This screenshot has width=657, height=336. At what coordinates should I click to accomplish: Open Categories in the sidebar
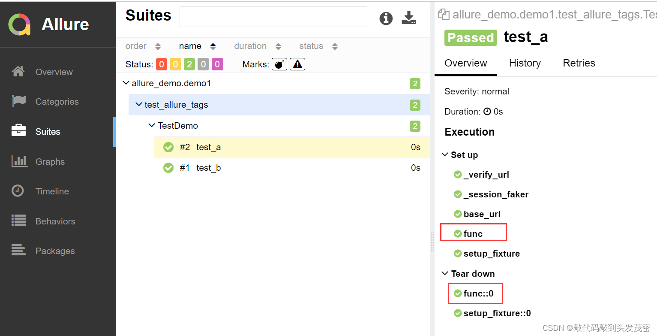tap(58, 101)
